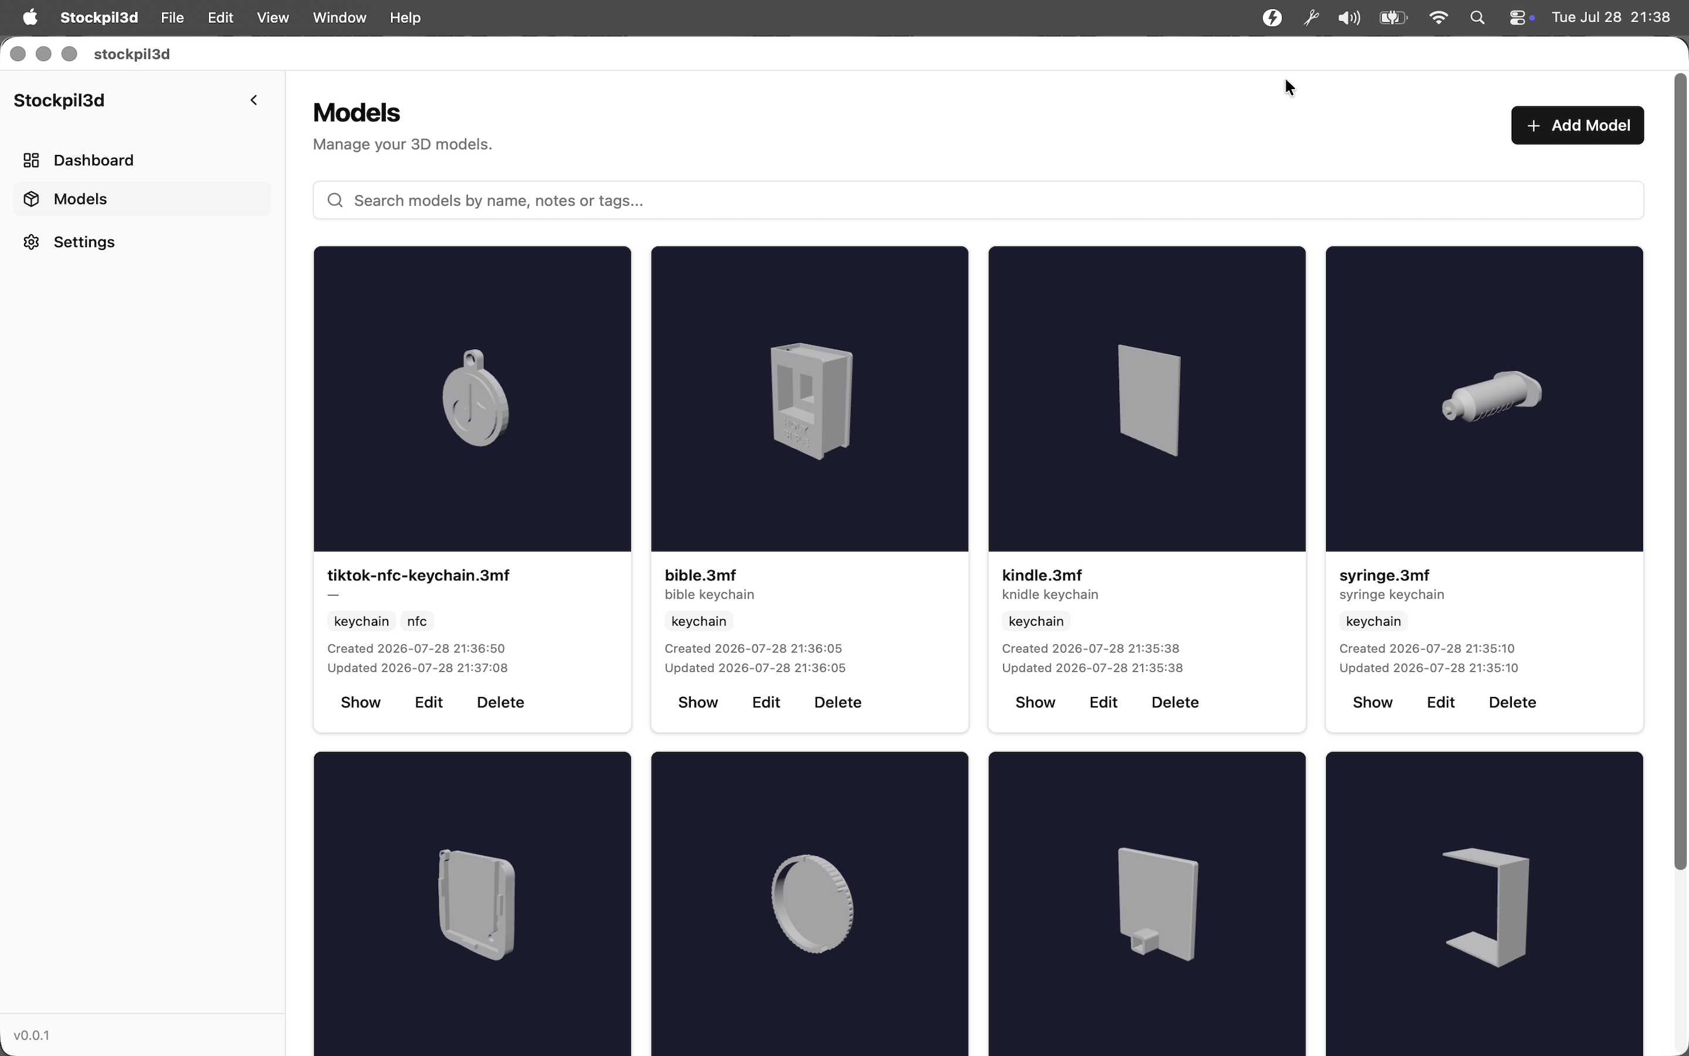Click the search magnifier icon in field

(x=335, y=201)
